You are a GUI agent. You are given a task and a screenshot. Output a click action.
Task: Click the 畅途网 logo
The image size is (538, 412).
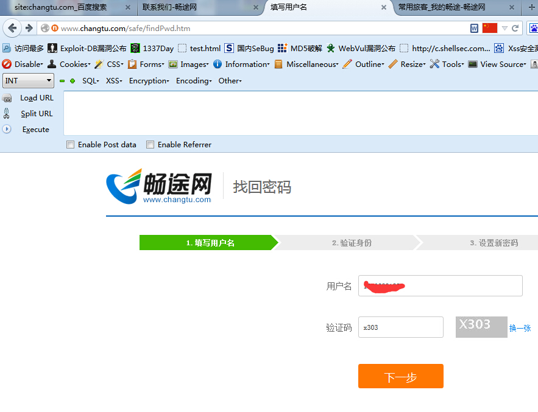[159, 186]
